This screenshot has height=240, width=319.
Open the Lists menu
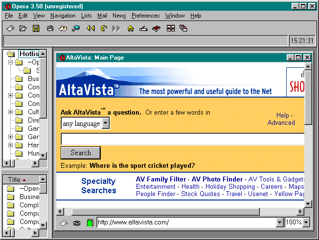click(x=86, y=16)
